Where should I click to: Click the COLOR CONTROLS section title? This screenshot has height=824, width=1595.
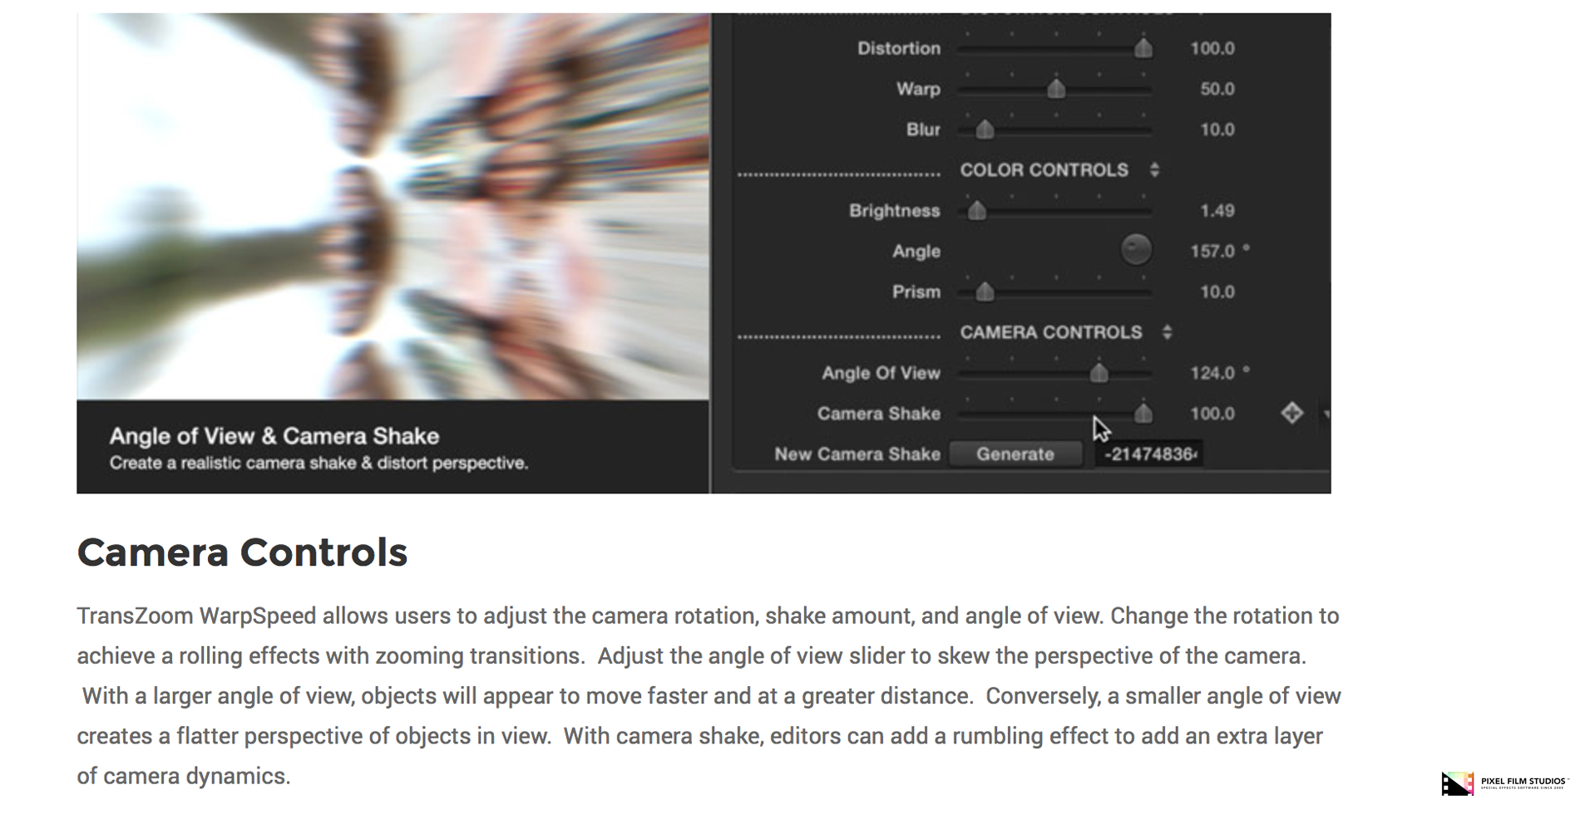click(x=1044, y=169)
